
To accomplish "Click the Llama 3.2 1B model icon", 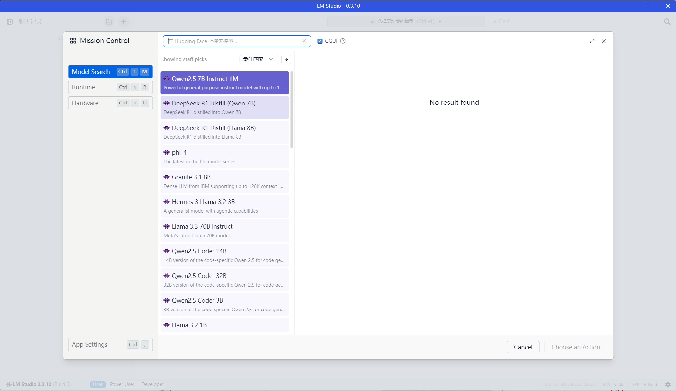I will coord(167,325).
